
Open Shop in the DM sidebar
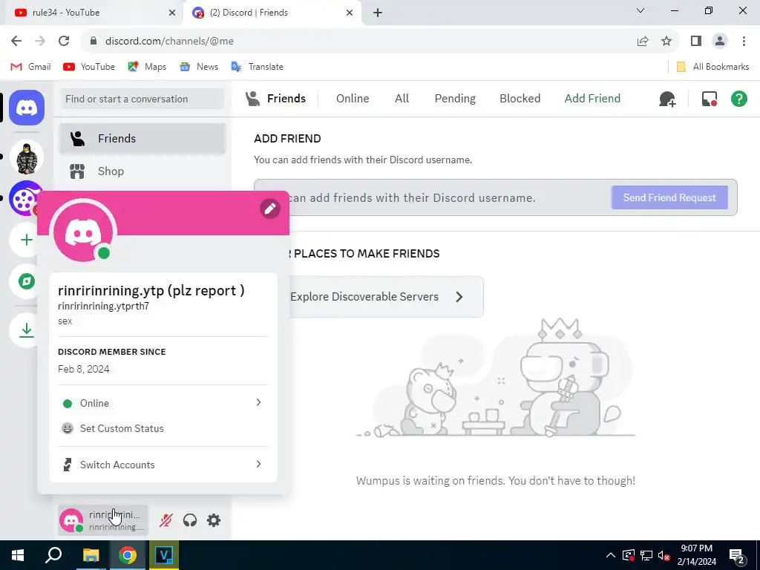(142, 171)
